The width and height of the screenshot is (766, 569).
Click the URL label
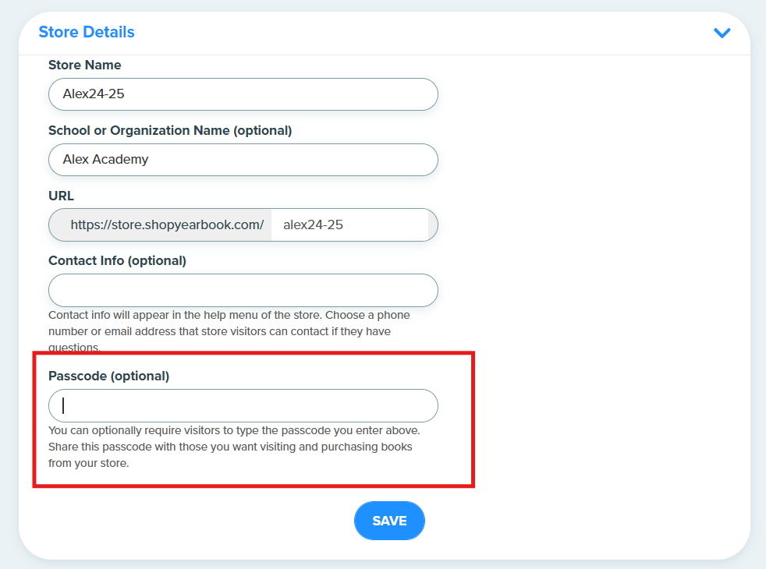(61, 196)
